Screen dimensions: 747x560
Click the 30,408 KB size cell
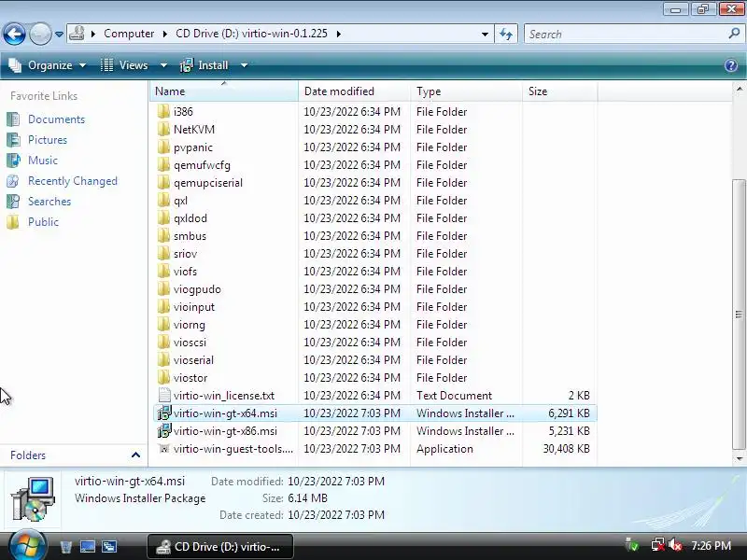click(566, 449)
